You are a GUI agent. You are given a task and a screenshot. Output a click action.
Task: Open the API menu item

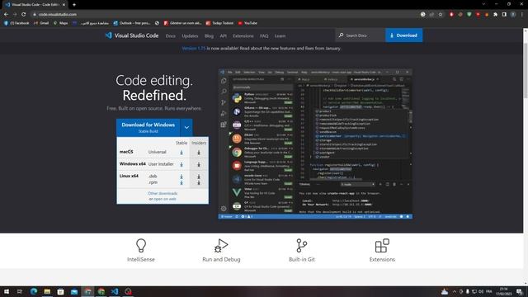coord(224,35)
